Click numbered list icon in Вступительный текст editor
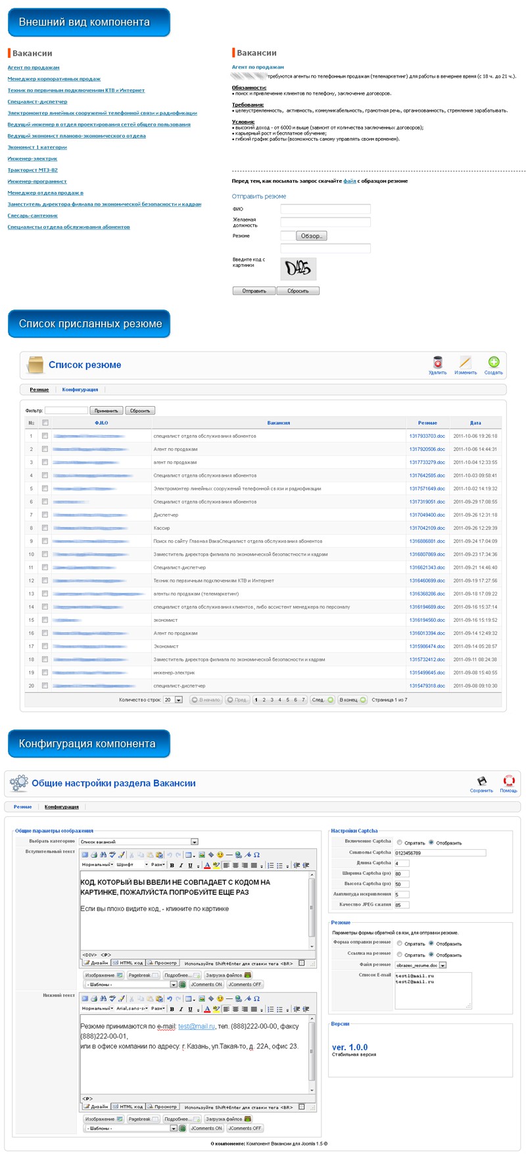The image size is (526, 1162). (270, 866)
